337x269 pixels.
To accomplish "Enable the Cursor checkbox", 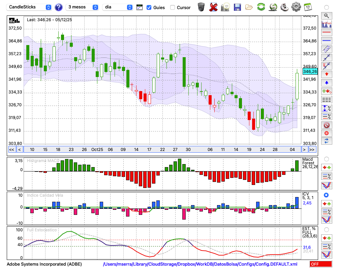I will [x=173, y=7].
